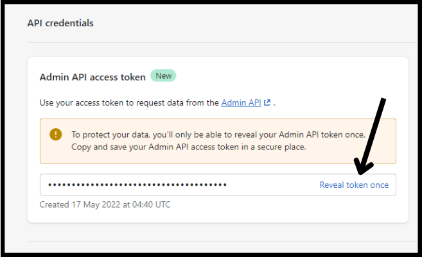Select the API credentials heading

[60, 23]
